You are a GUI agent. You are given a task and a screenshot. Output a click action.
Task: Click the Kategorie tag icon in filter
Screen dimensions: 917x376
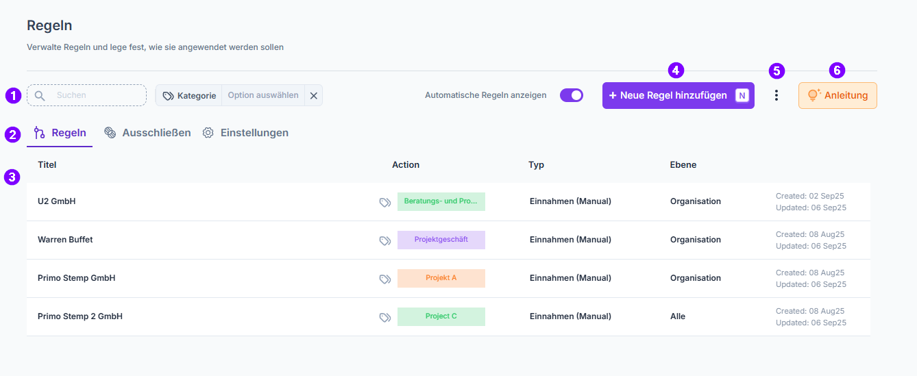tap(169, 96)
